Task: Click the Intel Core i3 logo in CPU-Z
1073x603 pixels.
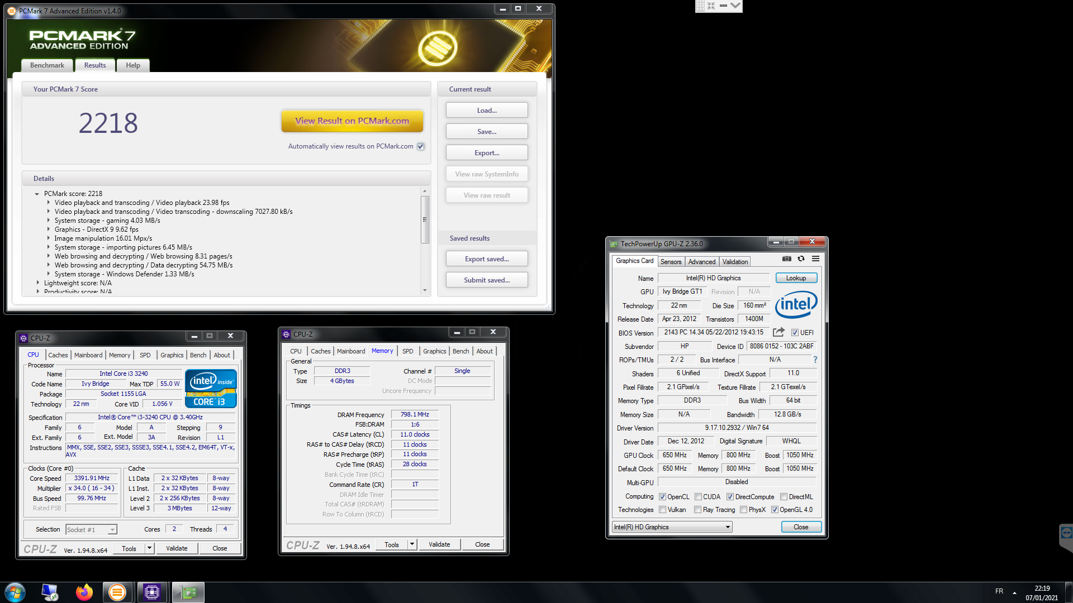Action: pyautogui.click(x=211, y=389)
